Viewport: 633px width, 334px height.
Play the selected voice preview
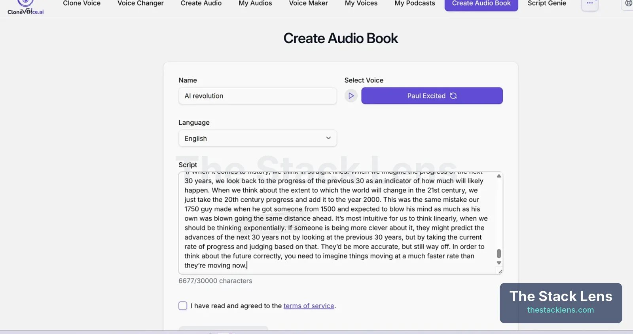point(351,96)
